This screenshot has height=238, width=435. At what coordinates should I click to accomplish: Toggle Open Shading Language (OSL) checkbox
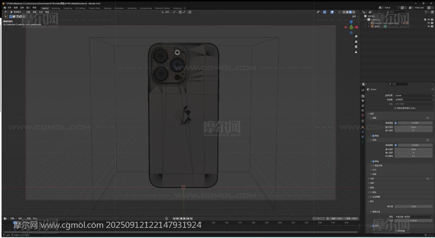(x=395, y=108)
